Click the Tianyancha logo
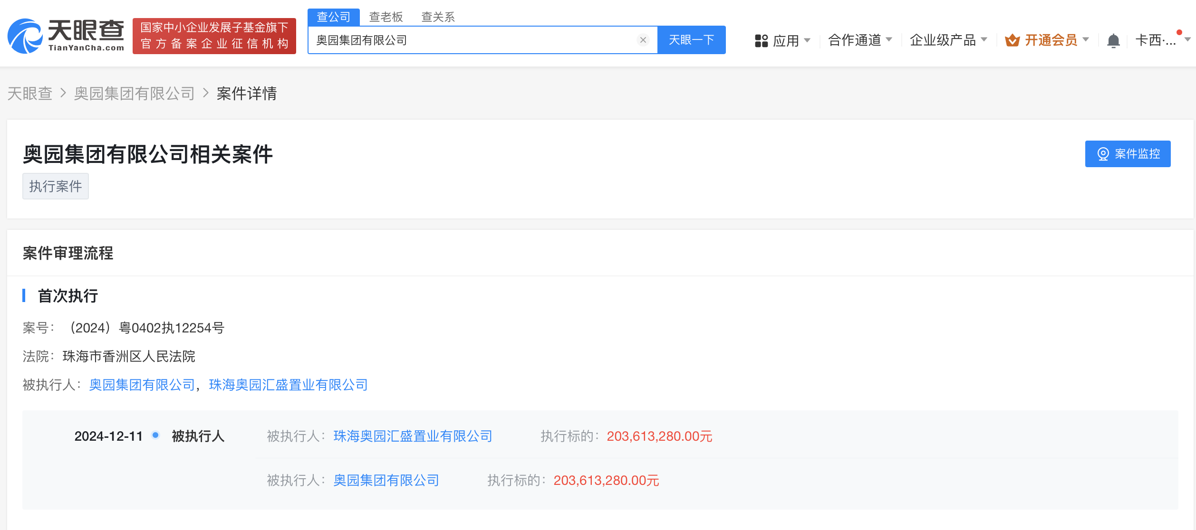Viewport: 1196px width, 530px height. pos(66,36)
